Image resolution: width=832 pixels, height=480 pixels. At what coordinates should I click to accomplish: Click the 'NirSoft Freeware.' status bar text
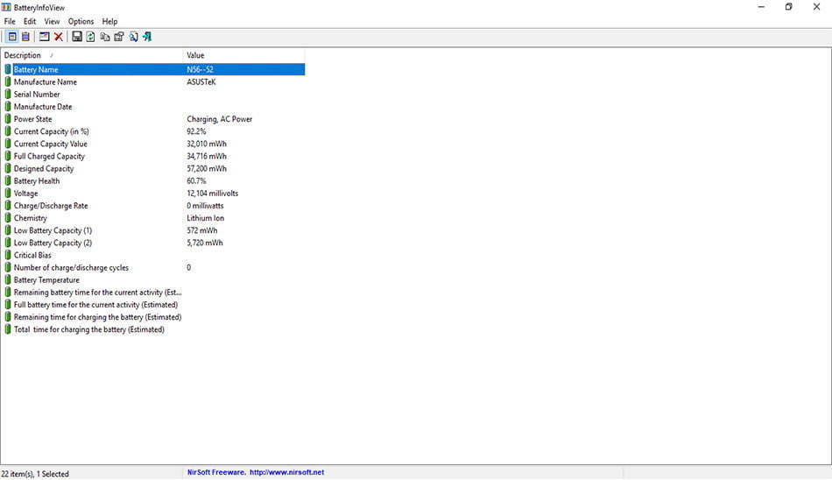tap(216, 472)
